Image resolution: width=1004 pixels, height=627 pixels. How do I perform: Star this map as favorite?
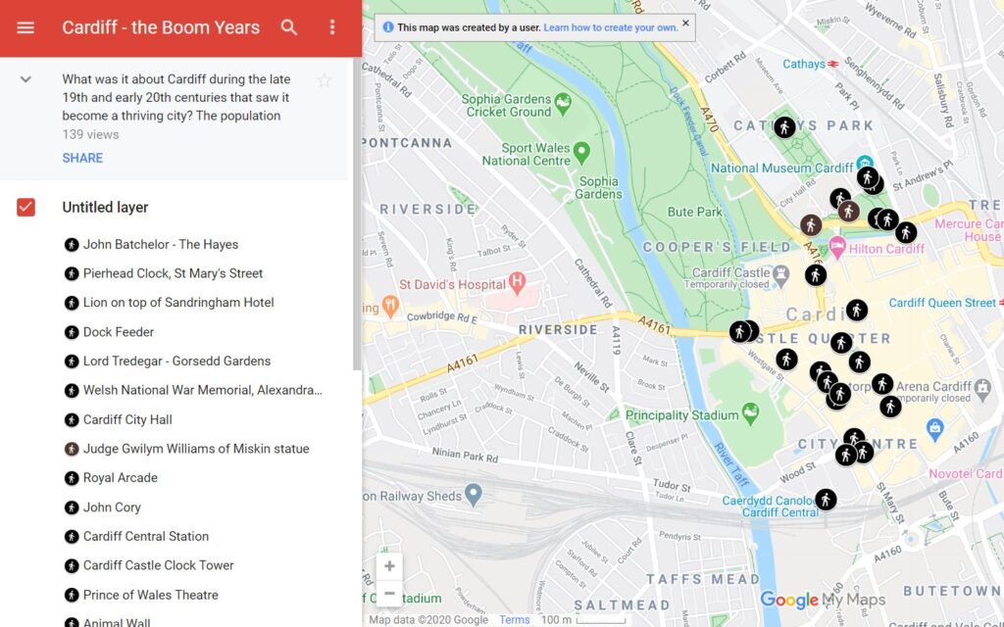325,80
